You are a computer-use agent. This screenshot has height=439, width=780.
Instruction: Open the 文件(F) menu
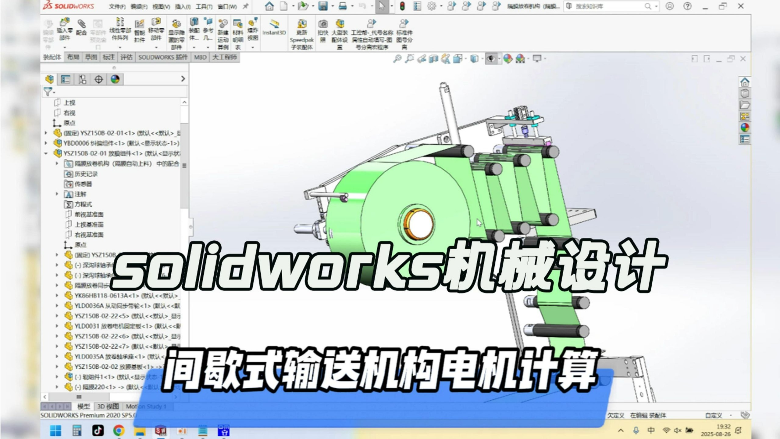[117, 6]
